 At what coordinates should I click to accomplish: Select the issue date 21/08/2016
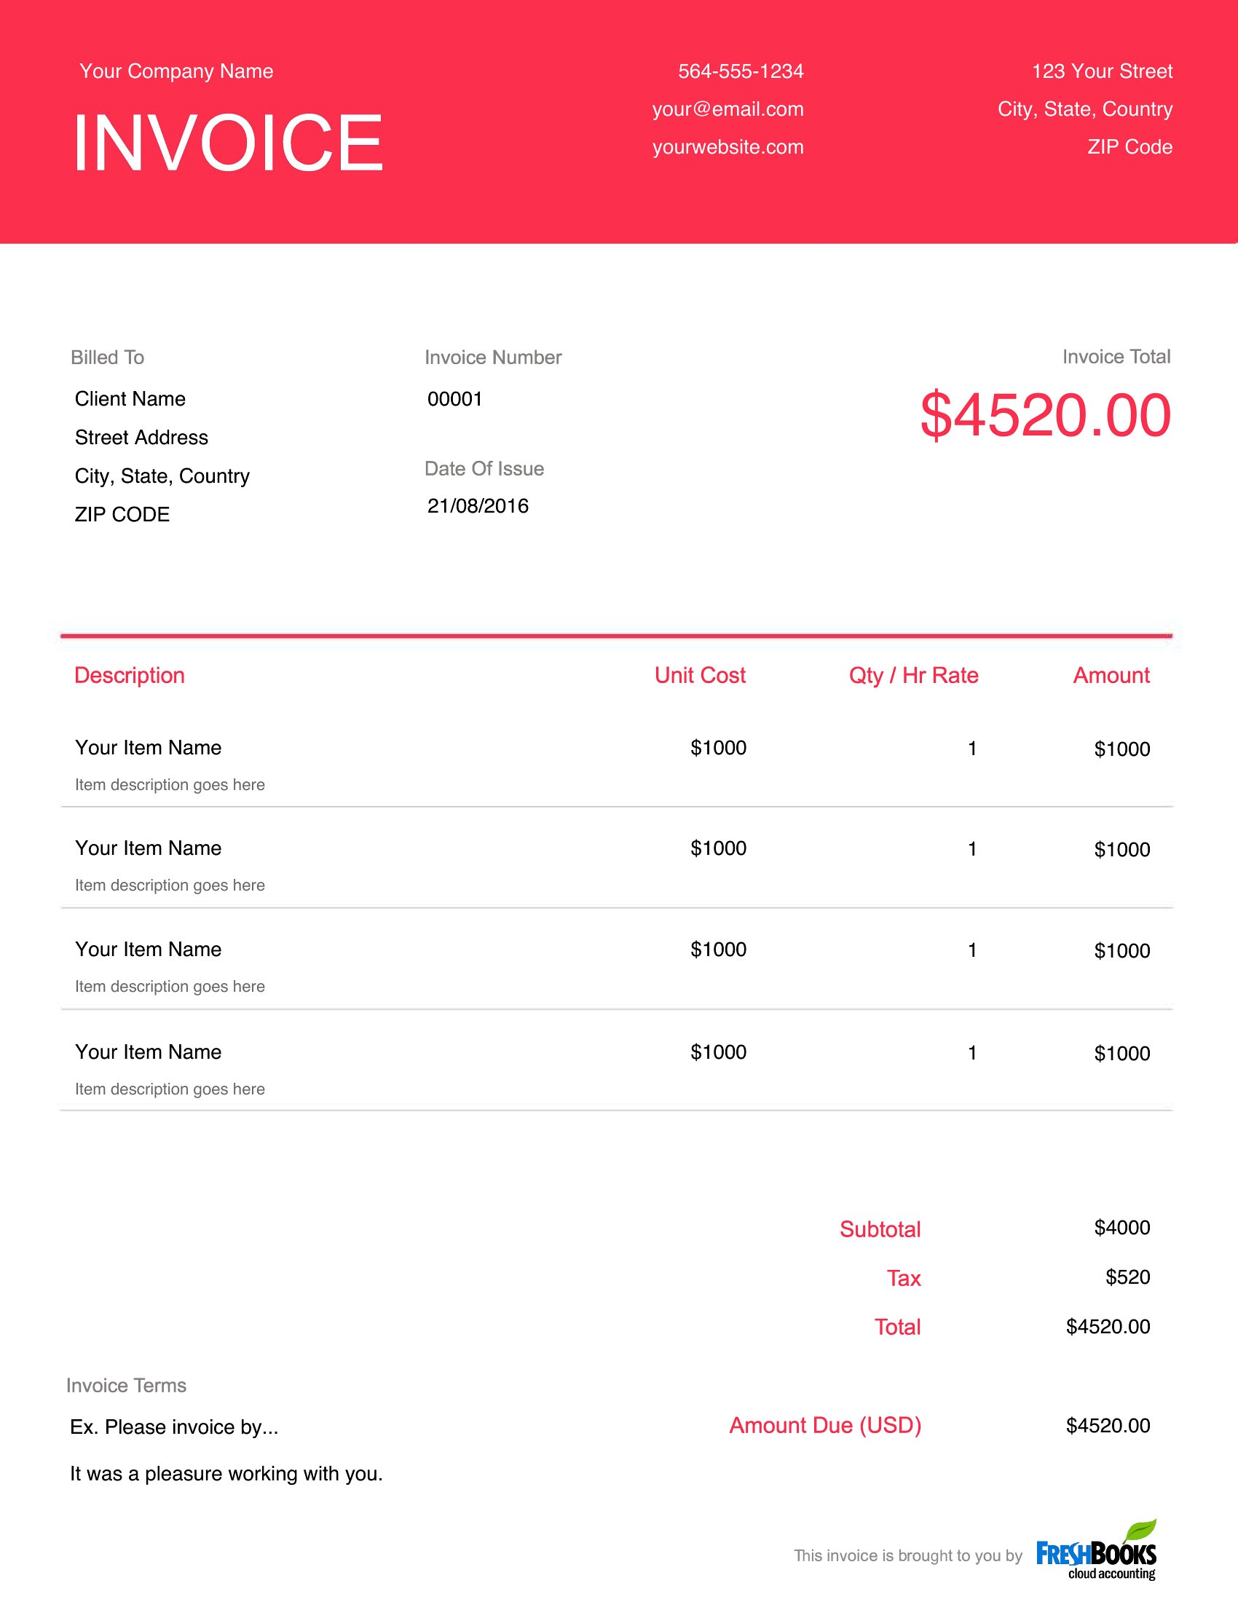tap(478, 506)
